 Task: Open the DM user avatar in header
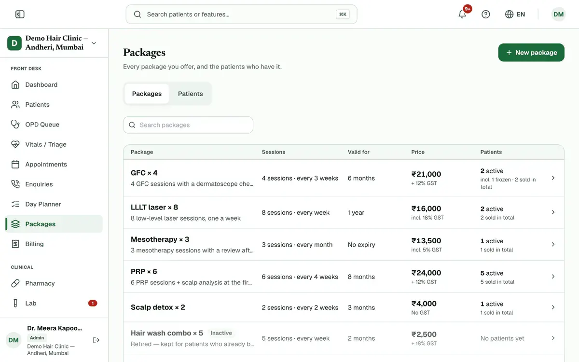[x=558, y=14]
